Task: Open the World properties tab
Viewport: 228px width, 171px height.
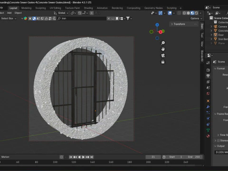Action: click(x=208, y=94)
